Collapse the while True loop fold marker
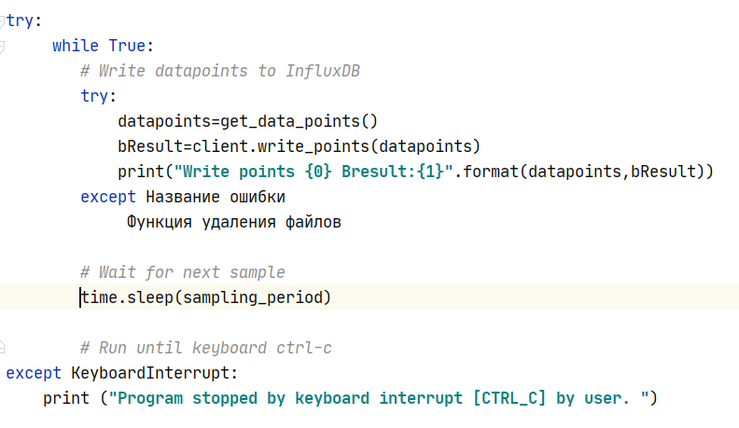 pos(2,45)
